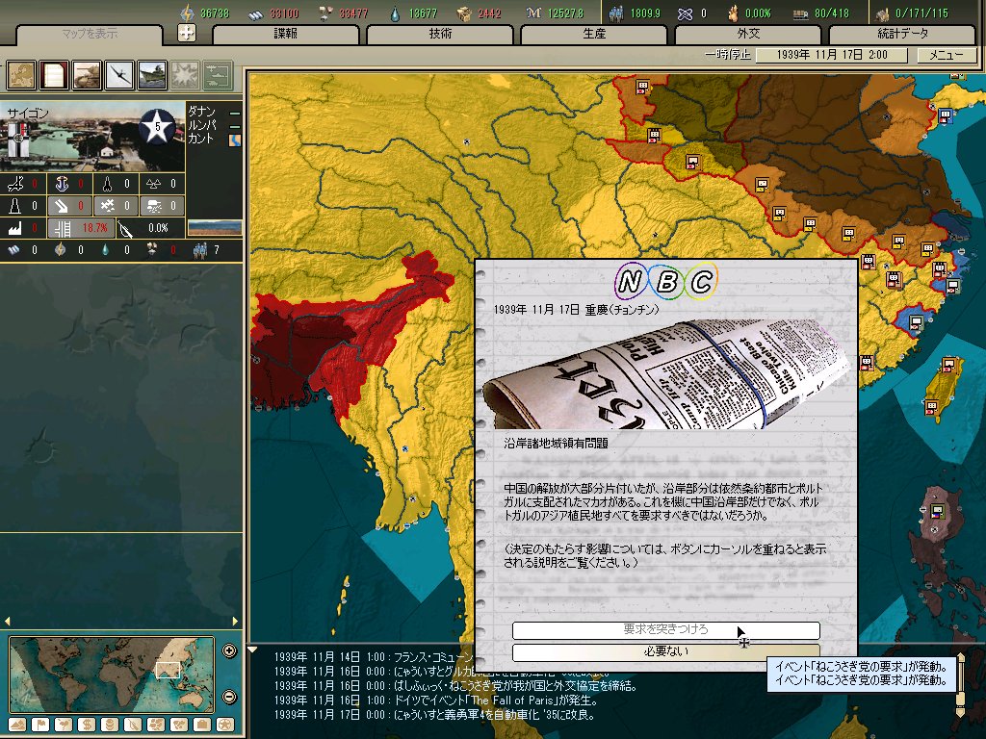Click the Saigon province picture

(x=93, y=136)
